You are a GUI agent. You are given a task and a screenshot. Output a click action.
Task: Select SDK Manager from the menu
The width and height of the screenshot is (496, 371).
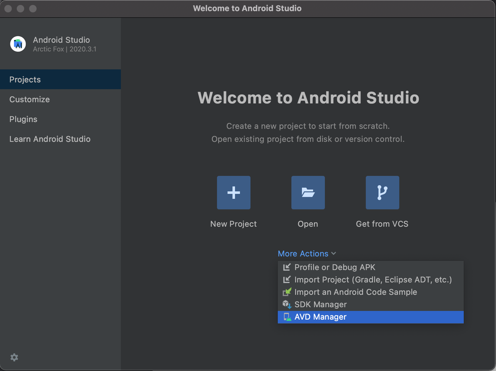point(321,304)
